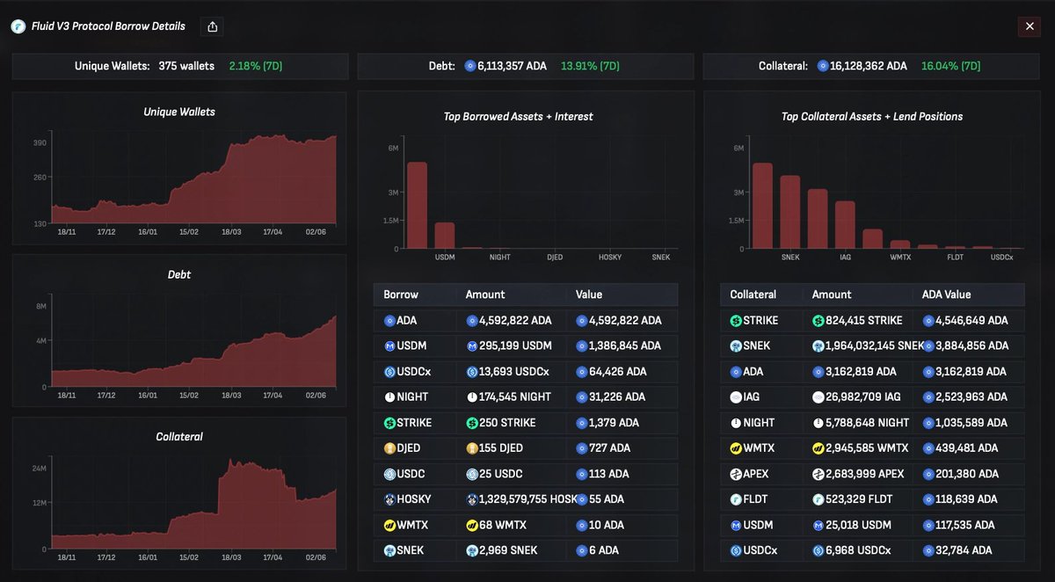
Task: Click the USDM bar in the borrowed chart
Action: click(x=445, y=236)
